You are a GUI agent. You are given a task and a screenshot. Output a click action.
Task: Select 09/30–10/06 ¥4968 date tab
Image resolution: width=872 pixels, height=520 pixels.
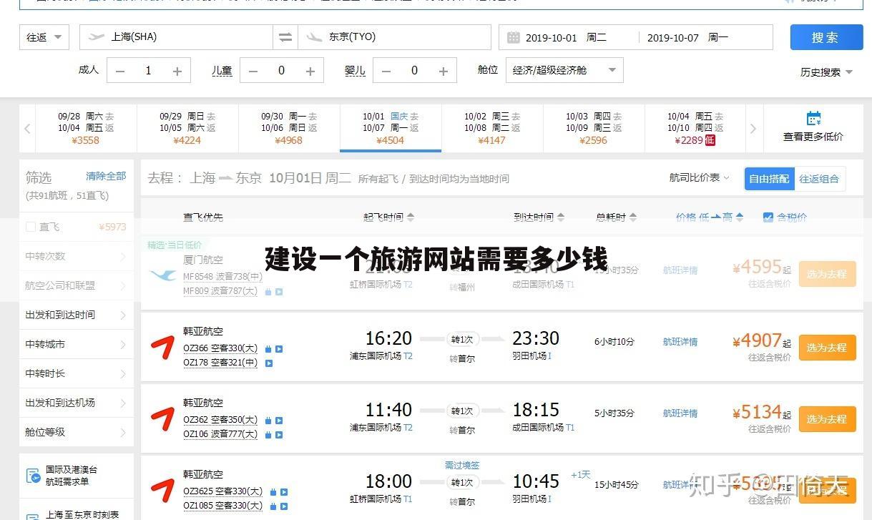click(x=289, y=128)
